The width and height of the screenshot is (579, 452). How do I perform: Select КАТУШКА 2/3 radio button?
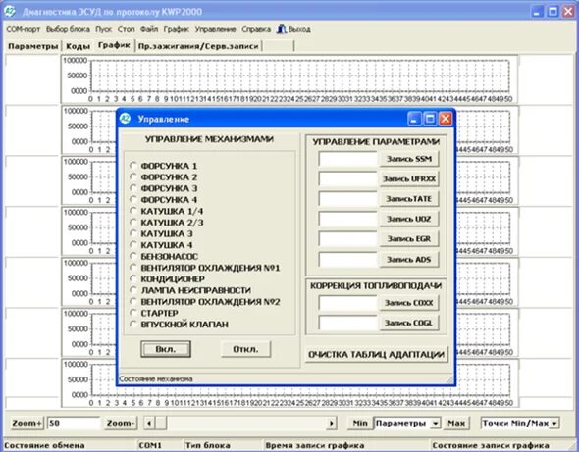[133, 223]
